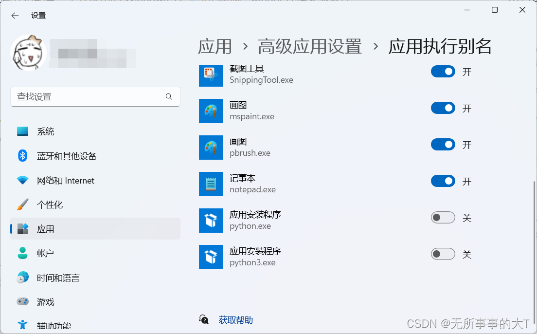Viewport: 537px width, 334px height.
Task: Click the 截图工具 app icon
Action: pyautogui.click(x=211, y=76)
